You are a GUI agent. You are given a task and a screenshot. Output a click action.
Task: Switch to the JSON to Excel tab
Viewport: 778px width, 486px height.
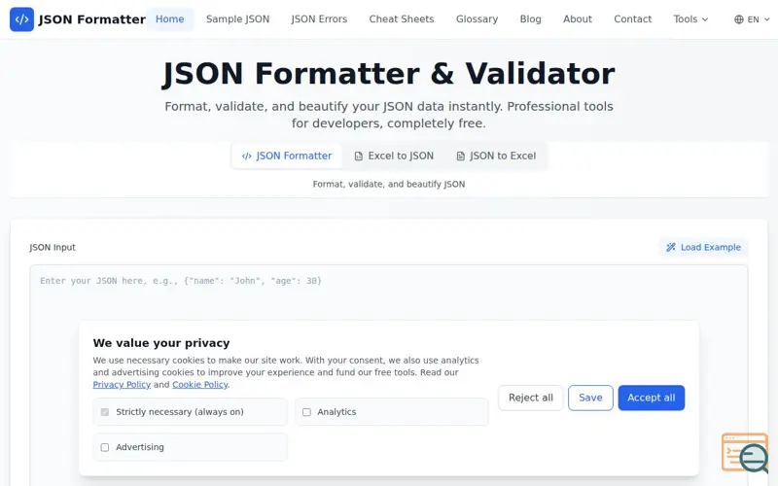(496, 156)
